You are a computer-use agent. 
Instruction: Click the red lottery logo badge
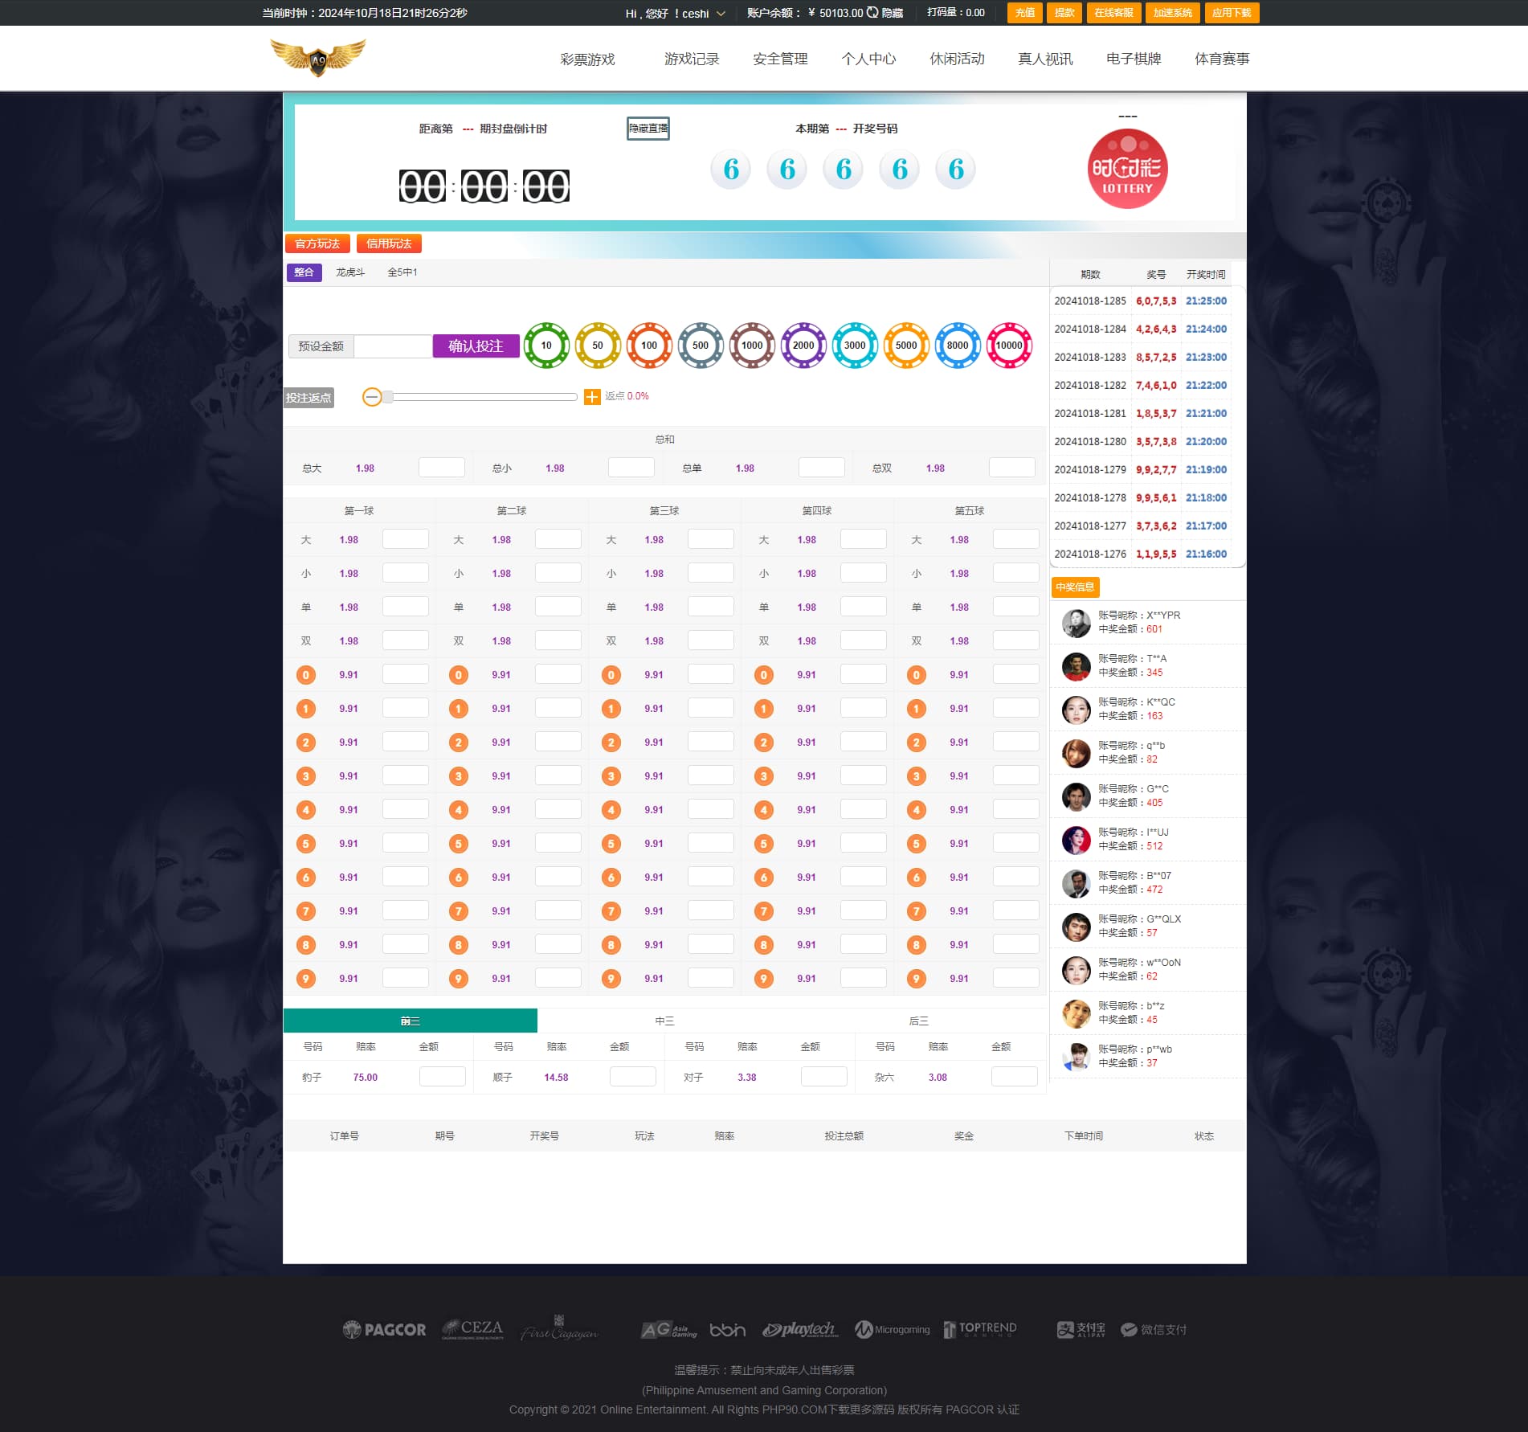(1127, 169)
